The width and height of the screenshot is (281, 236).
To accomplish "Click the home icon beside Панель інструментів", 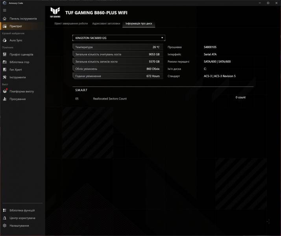I will 5,18.
